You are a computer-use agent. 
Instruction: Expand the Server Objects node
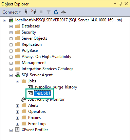click(11, 39)
